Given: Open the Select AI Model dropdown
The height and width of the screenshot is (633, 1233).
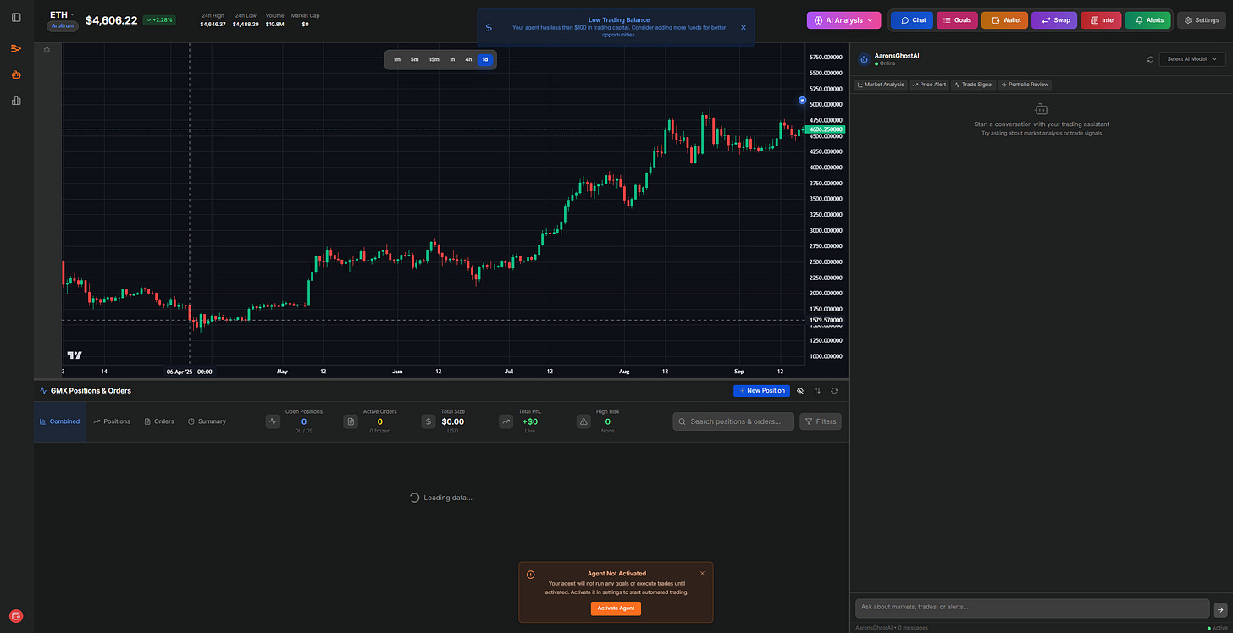Looking at the screenshot, I should [x=1192, y=59].
